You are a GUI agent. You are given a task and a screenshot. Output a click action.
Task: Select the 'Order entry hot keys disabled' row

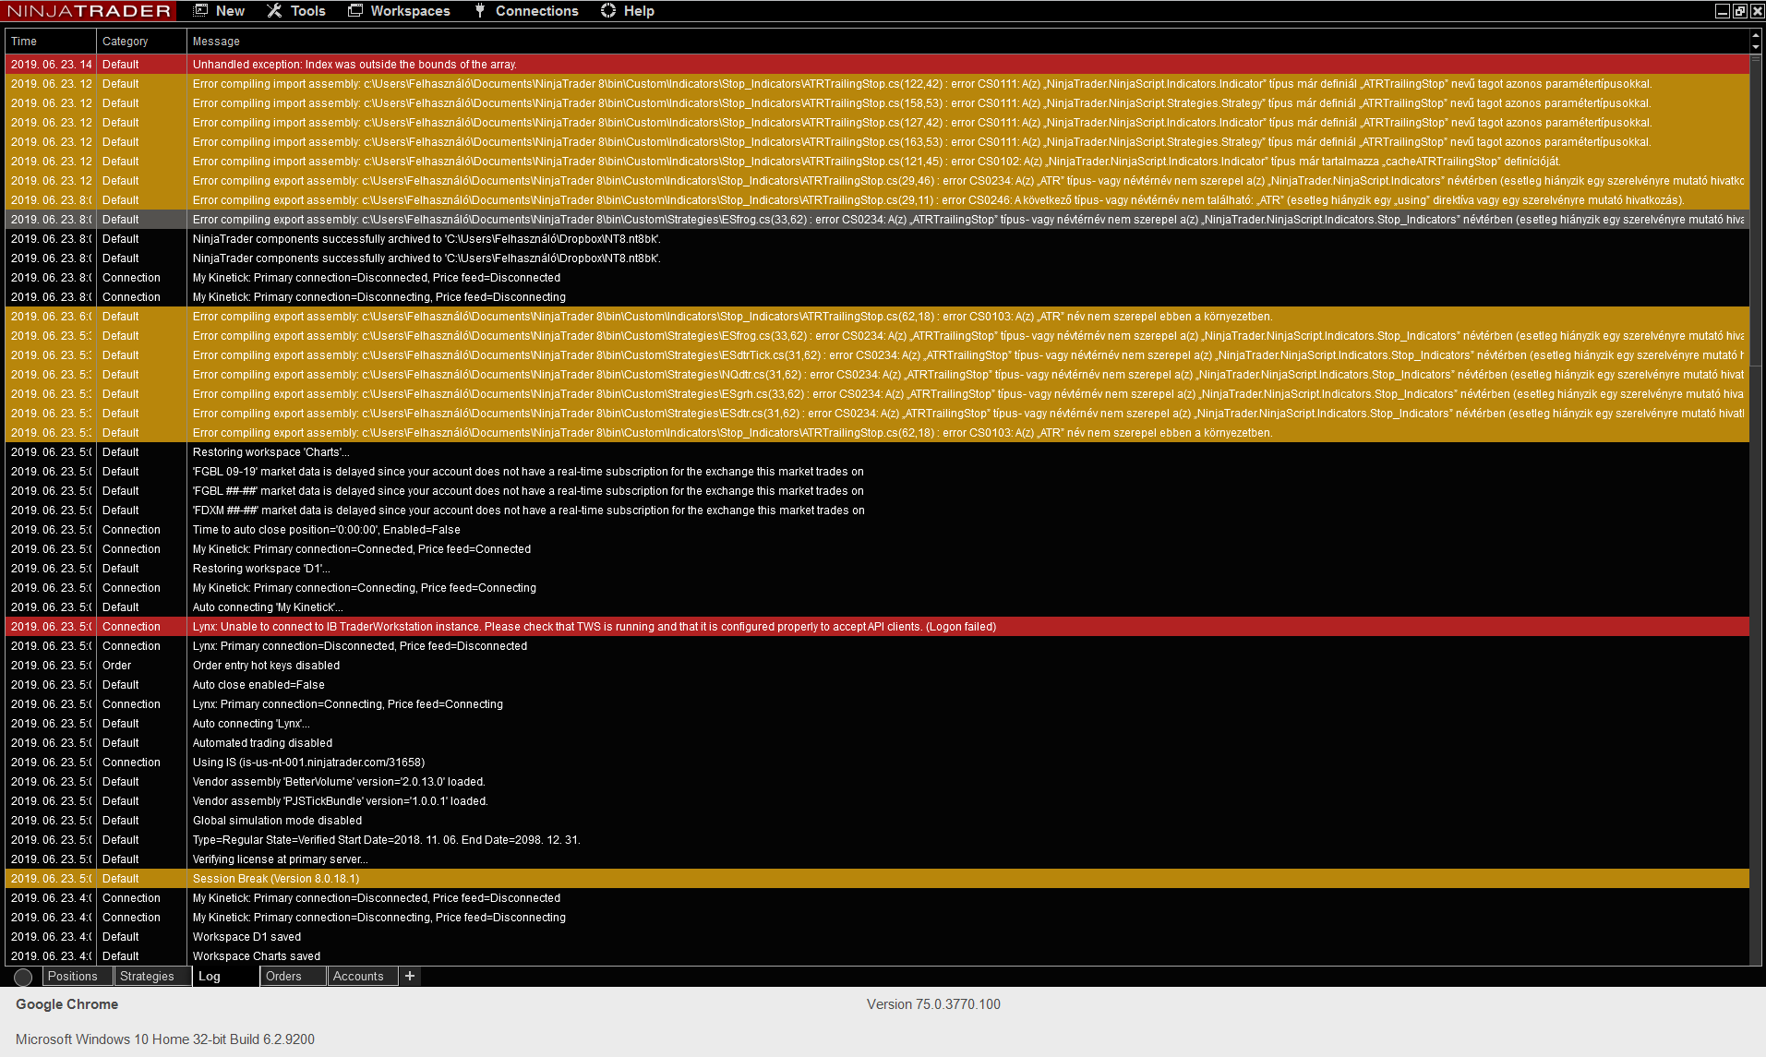pyautogui.click(x=877, y=666)
